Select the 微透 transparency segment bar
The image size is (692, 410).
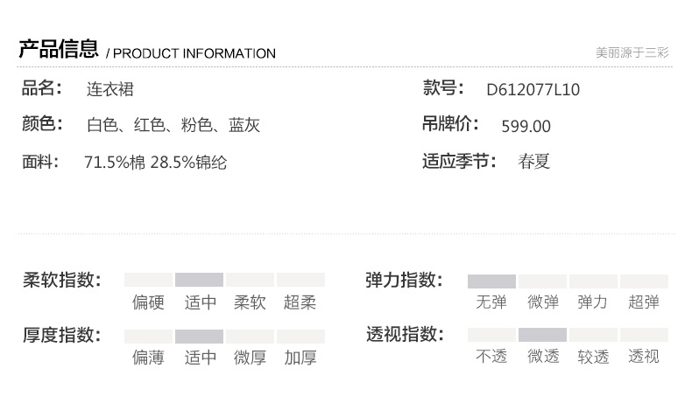(542, 335)
